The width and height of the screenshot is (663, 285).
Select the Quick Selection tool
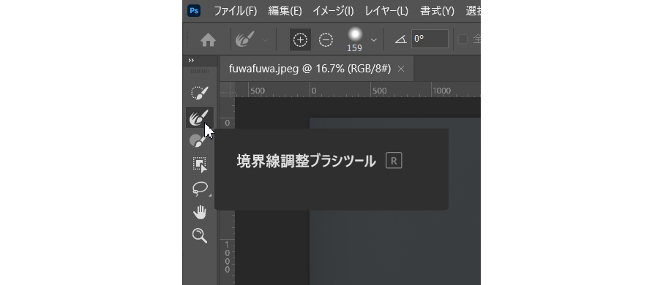click(199, 94)
